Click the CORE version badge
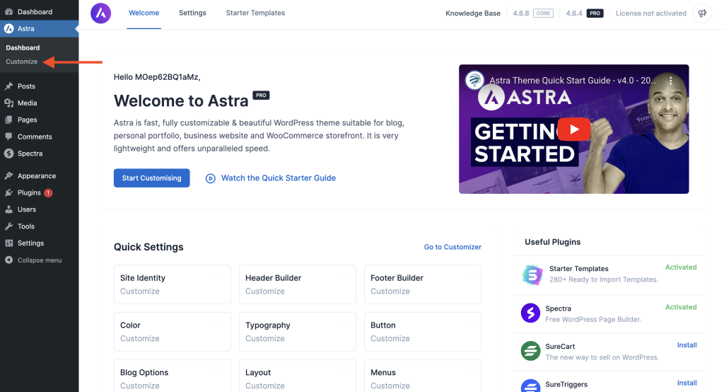The width and height of the screenshot is (724, 392). click(x=543, y=13)
